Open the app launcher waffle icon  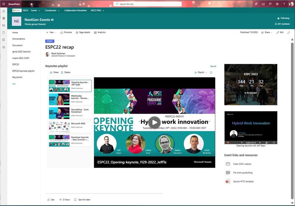point(4,4)
